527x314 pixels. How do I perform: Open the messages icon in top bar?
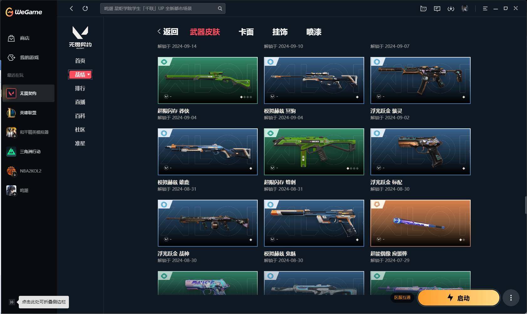point(437,9)
